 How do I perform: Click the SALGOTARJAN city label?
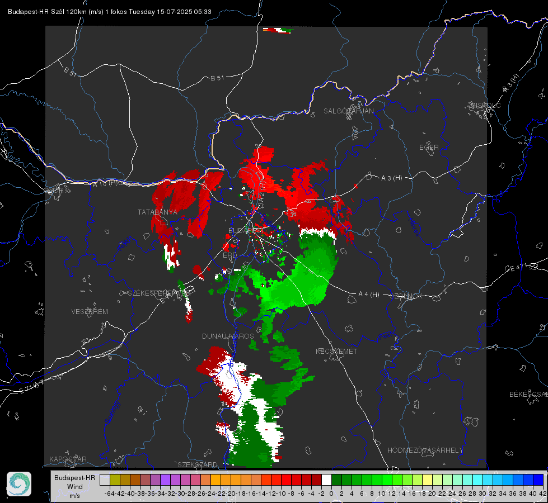348,111
